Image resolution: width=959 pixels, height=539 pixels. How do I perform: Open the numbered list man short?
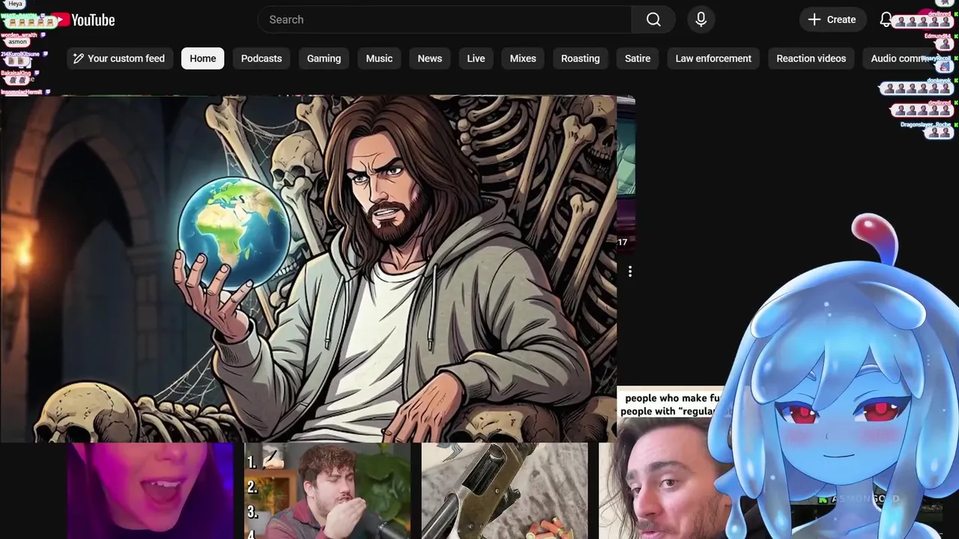(x=327, y=490)
